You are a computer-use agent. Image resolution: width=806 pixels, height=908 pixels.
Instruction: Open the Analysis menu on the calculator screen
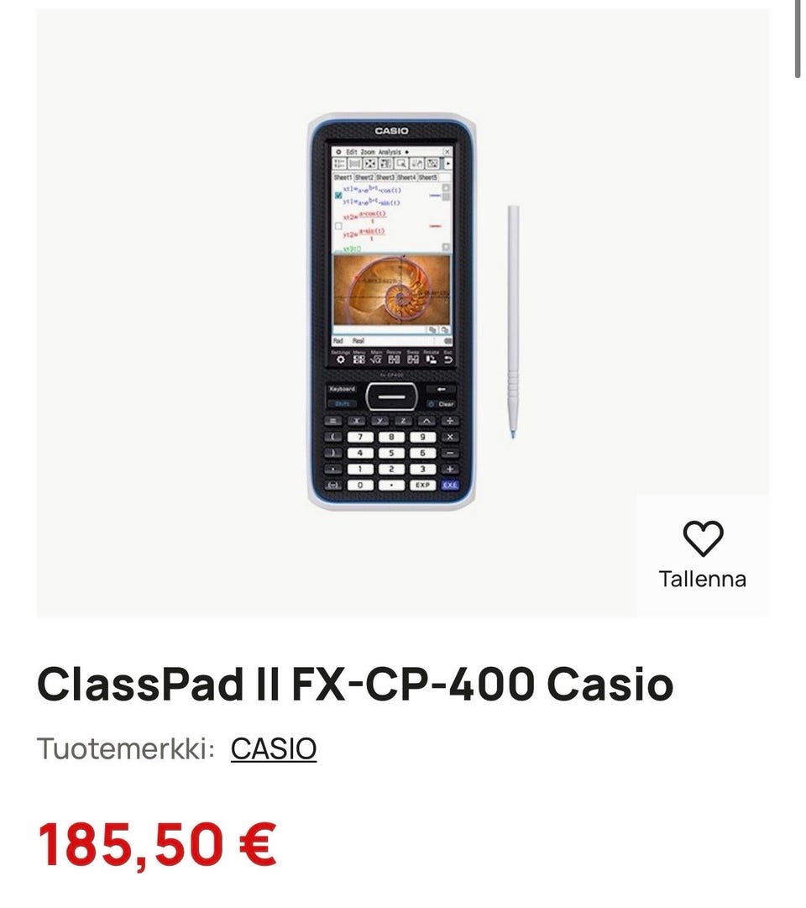pos(390,152)
